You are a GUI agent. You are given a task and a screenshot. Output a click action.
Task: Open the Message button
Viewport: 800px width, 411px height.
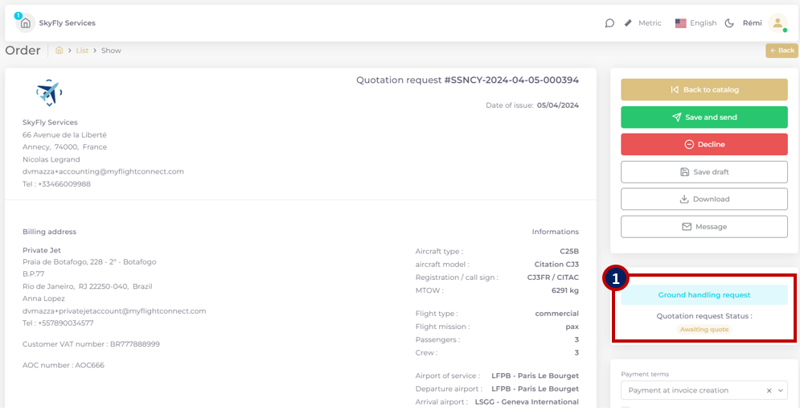[x=704, y=227]
